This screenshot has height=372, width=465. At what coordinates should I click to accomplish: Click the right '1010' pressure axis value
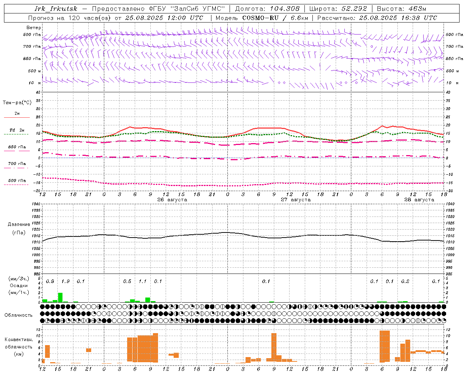click(x=450, y=242)
